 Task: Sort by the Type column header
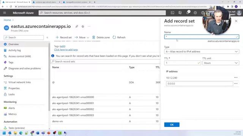tap(132, 67)
